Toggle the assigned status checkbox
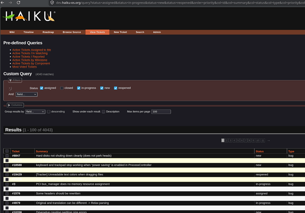Image resolution: width=305 pixels, height=213 pixels. coord(42,88)
